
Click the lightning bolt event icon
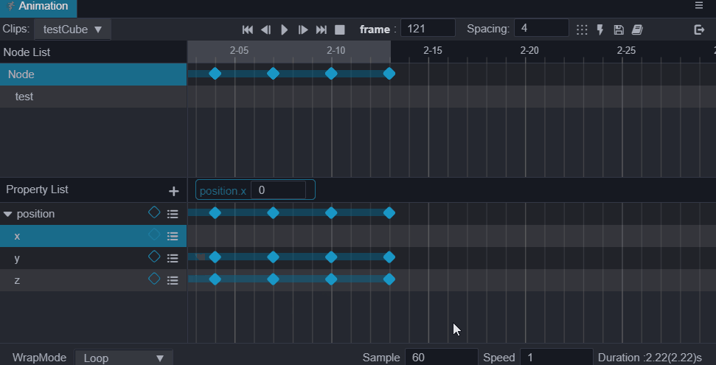click(600, 29)
